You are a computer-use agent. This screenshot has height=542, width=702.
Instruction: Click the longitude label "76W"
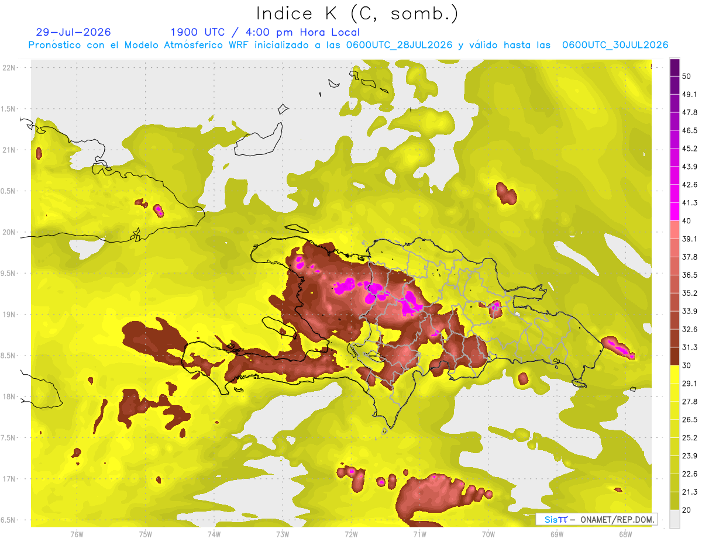click(x=77, y=534)
